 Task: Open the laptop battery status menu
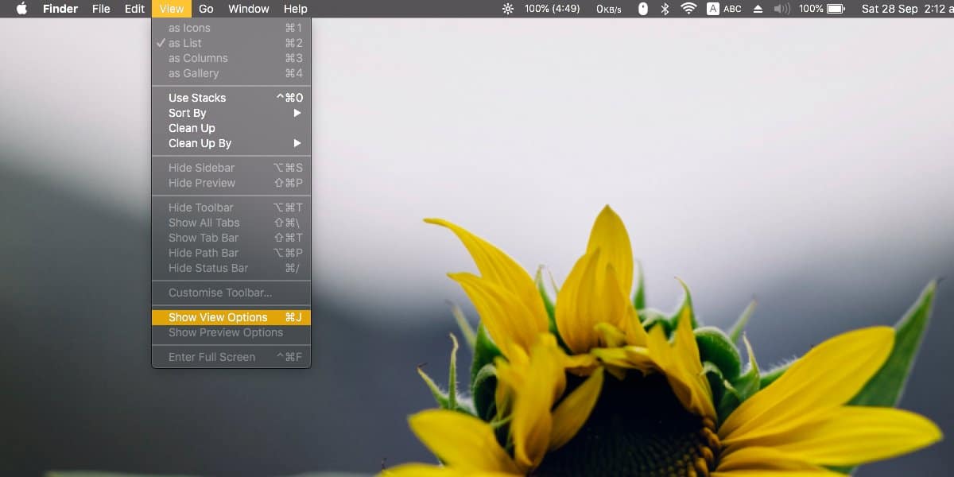pos(819,9)
